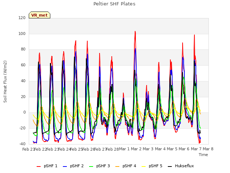The width and height of the screenshot is (230, 173).
Task: Click the Mar 4 x-axis tick label
Action: [160, 149]
